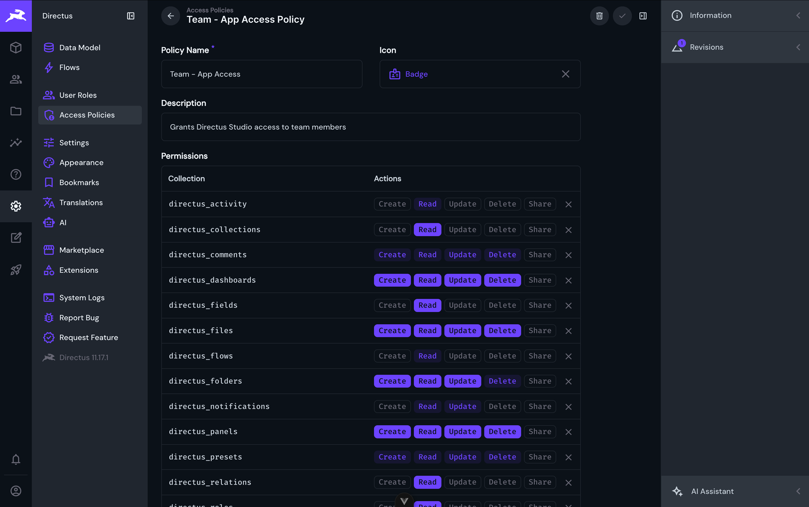This screenshot has width=809, height=507.
Task: Open the Badge icon picker
Action: (x=480, y=74)
